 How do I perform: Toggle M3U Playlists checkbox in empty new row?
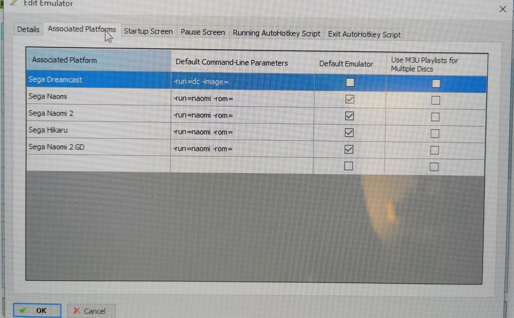tap(434, 167)
